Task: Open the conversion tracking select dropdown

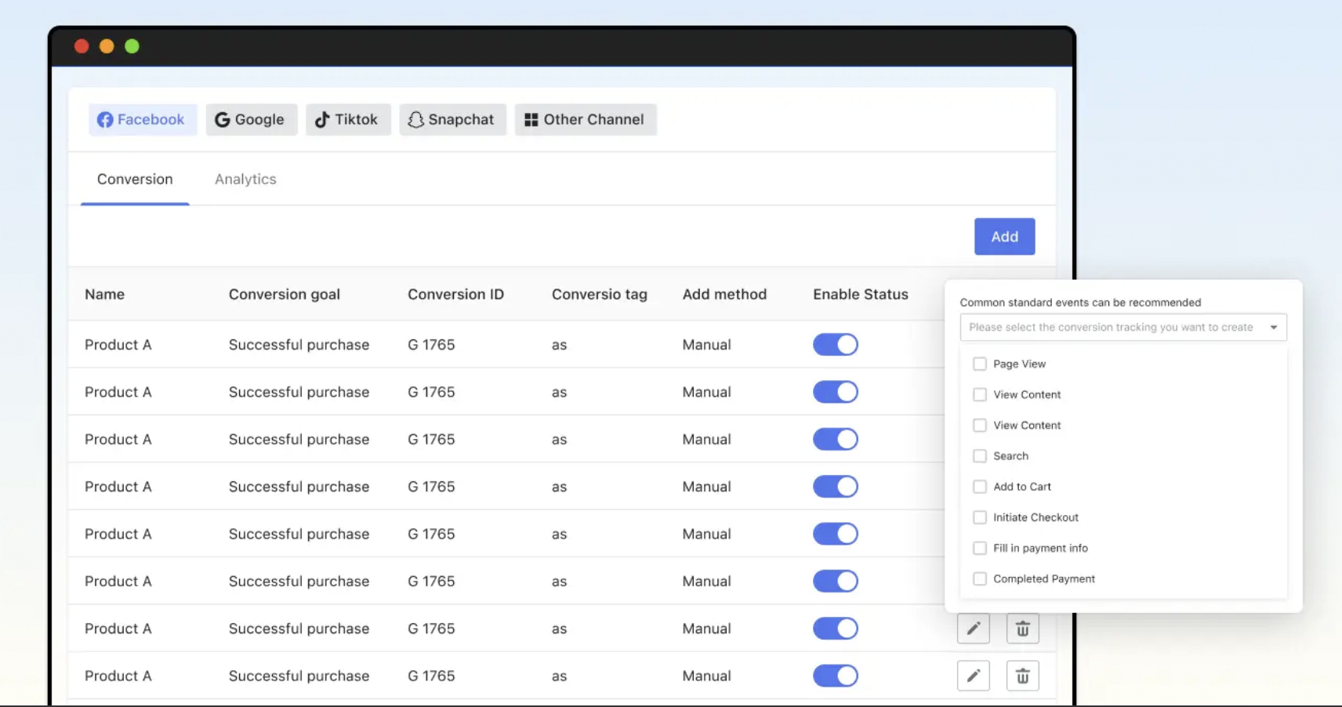Action: coord(1110,328)
